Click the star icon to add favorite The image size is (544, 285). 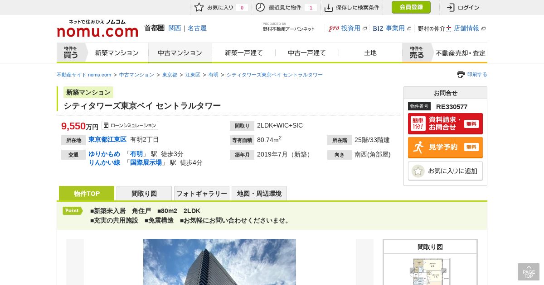pyautogui.click(x=418, y=171)
